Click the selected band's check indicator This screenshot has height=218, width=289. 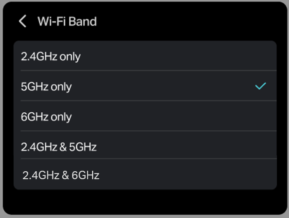[260, 86]
